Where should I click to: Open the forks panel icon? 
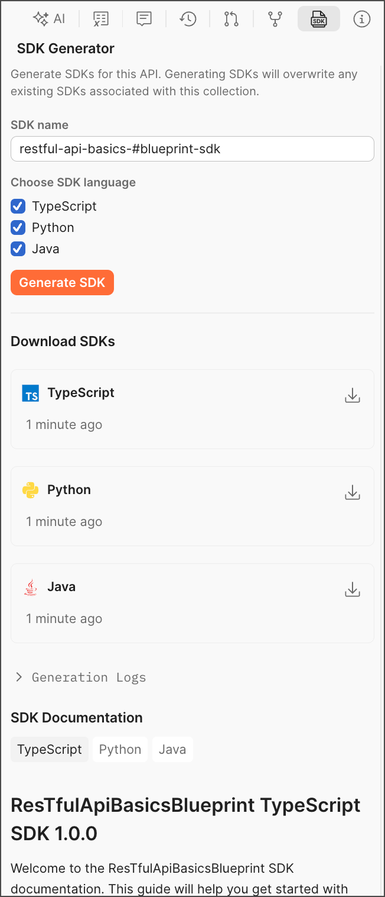point(275,19)
